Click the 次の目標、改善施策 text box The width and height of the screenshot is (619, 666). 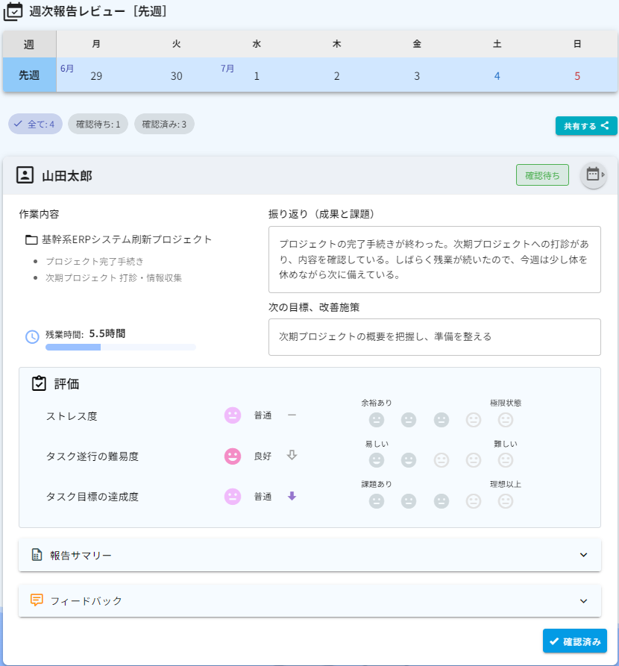point(435,337)
